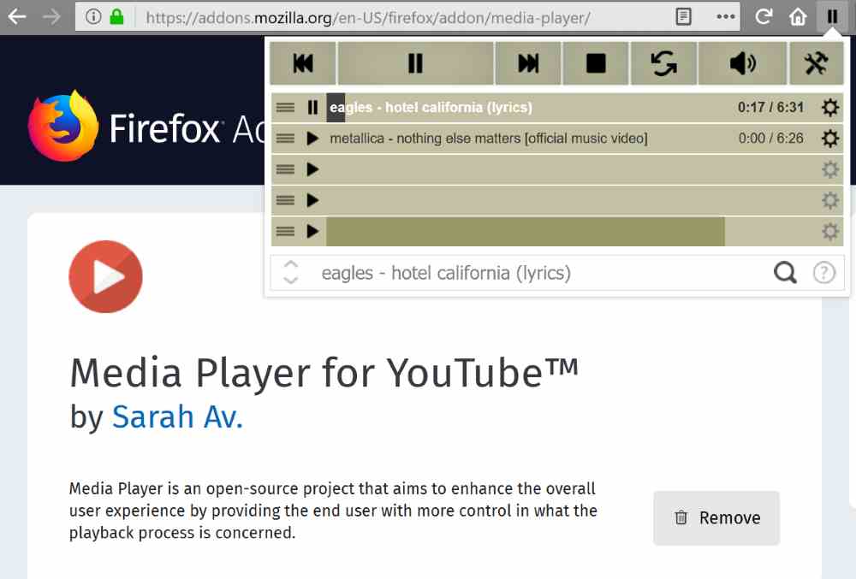
Task: Click the up/down stepper arrows beside search
Action: pyautogui.click(x=291, y=273)
